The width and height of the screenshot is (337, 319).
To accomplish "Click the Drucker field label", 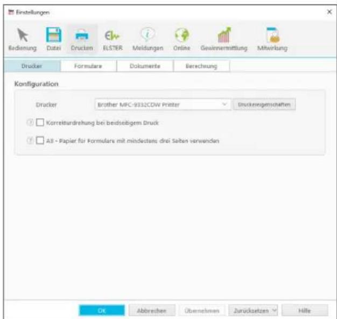I will pyautogui.click(x=46, y=104).
